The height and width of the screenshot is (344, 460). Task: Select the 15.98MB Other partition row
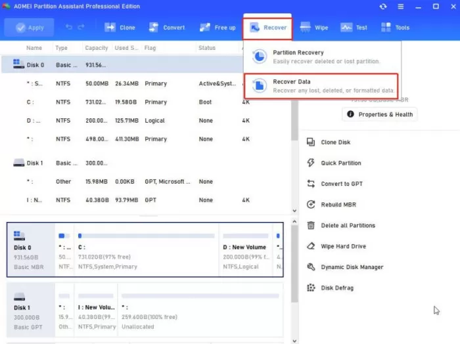[x=146, y=181]
